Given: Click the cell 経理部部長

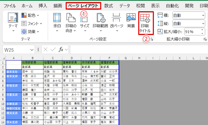Looking at the screenshot, I should 53,63.
